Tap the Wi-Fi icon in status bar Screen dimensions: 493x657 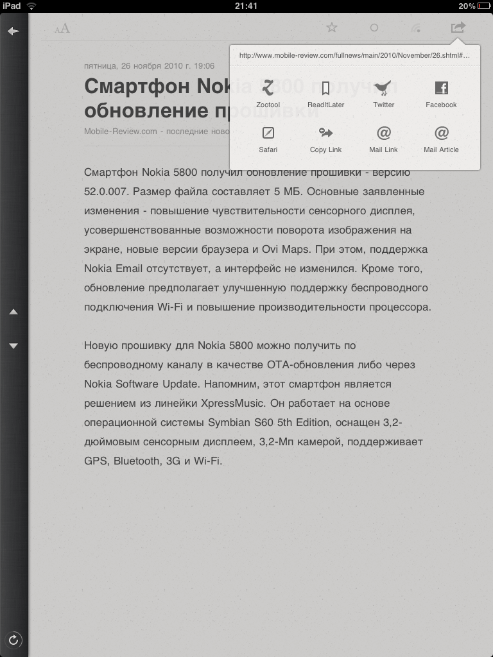pos(31,6)
